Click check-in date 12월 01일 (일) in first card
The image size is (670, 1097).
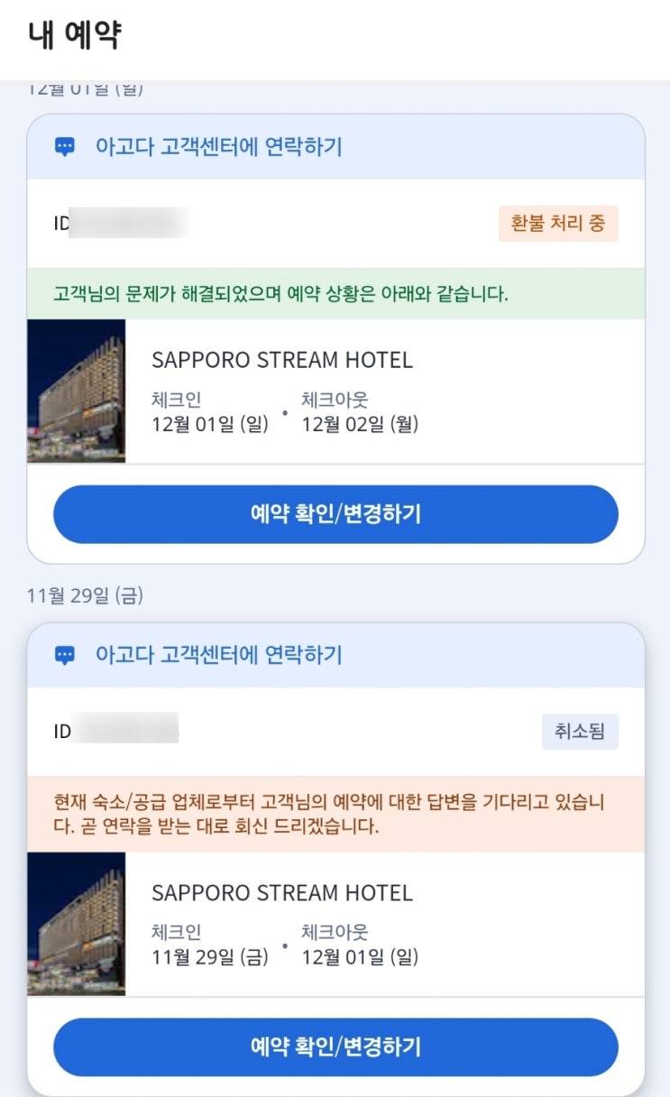coord(210,424)
